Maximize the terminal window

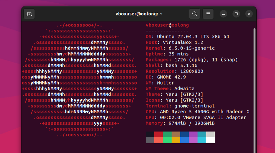(x=236, y=14)
